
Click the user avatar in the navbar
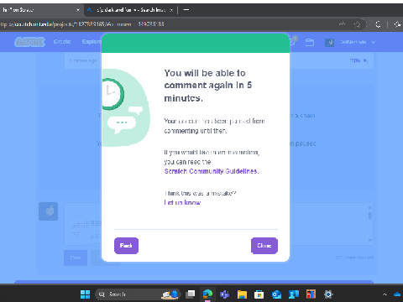coord(329,42)
